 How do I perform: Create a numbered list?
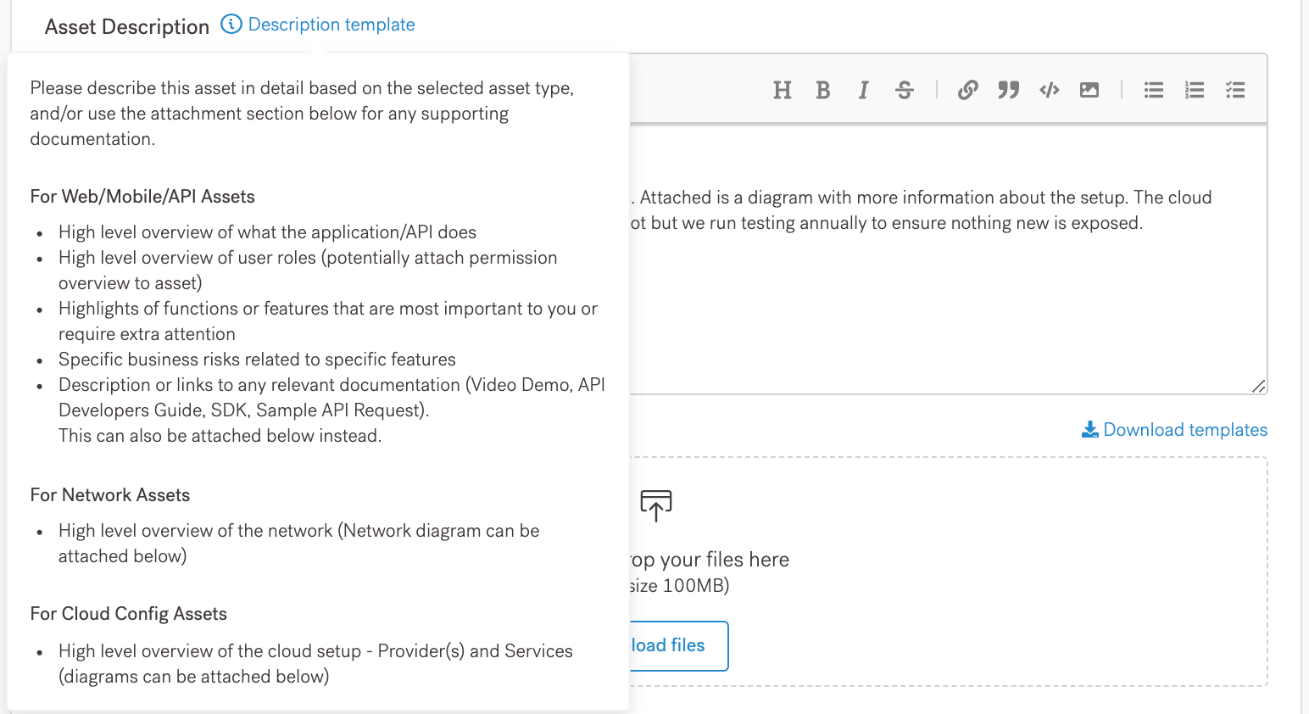tap(1194, 90)
